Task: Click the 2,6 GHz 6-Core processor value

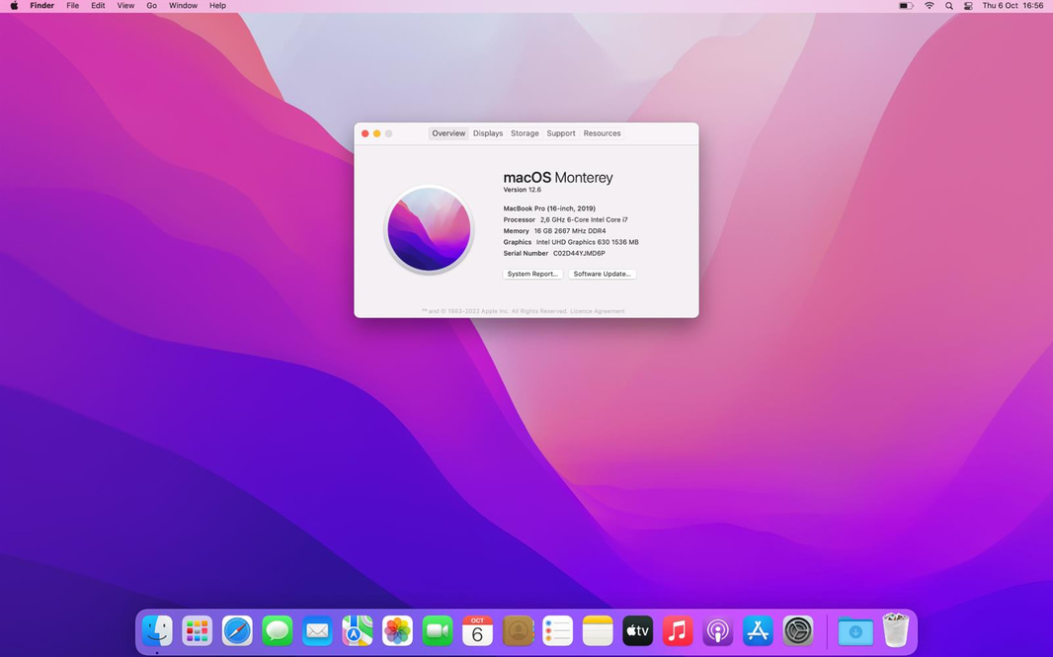Action: click(x=584, y=219)
